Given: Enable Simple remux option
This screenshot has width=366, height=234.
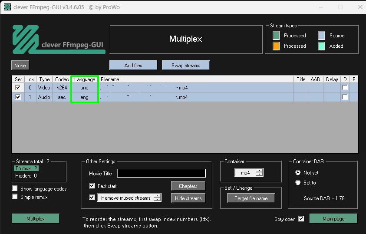Looking at the screenshot, I should click(x=15, y=197).
